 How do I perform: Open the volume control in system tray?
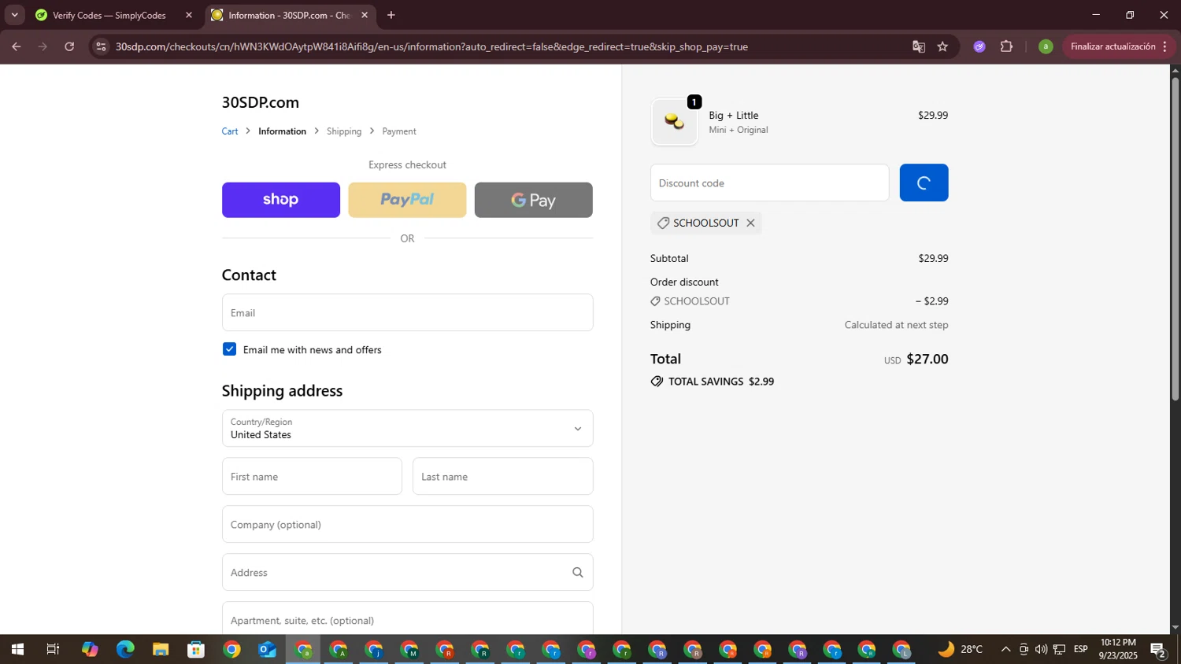[1041, 649]
